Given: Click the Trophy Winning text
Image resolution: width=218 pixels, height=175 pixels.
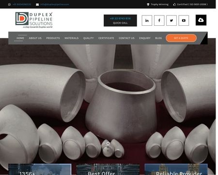Looking at the screenshot, I should (159, 4).
